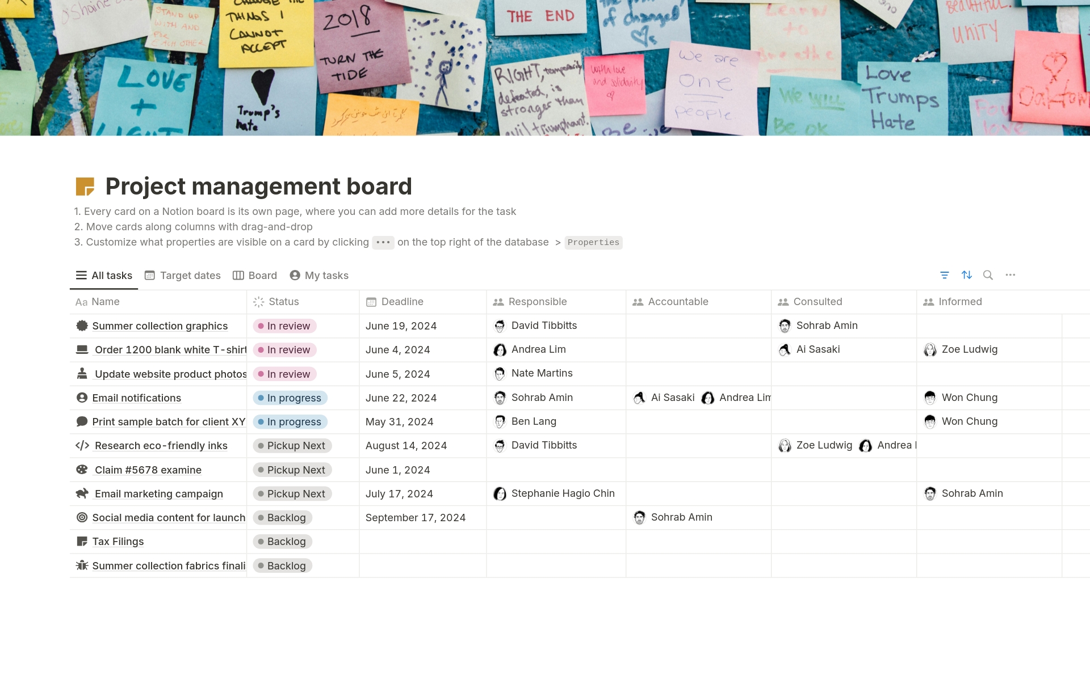Click the empty Deadline cell for Tax Filings
Screen dimensions: 1090x680
click(x=422, y=542)
